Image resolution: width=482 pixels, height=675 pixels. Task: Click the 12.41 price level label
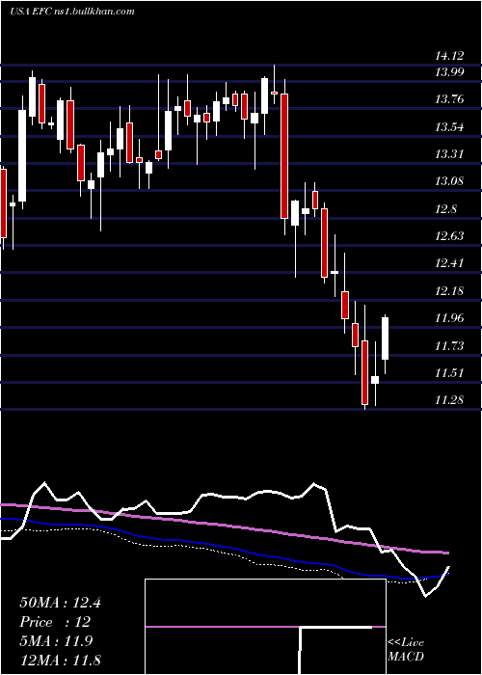(x=449, y=263)
